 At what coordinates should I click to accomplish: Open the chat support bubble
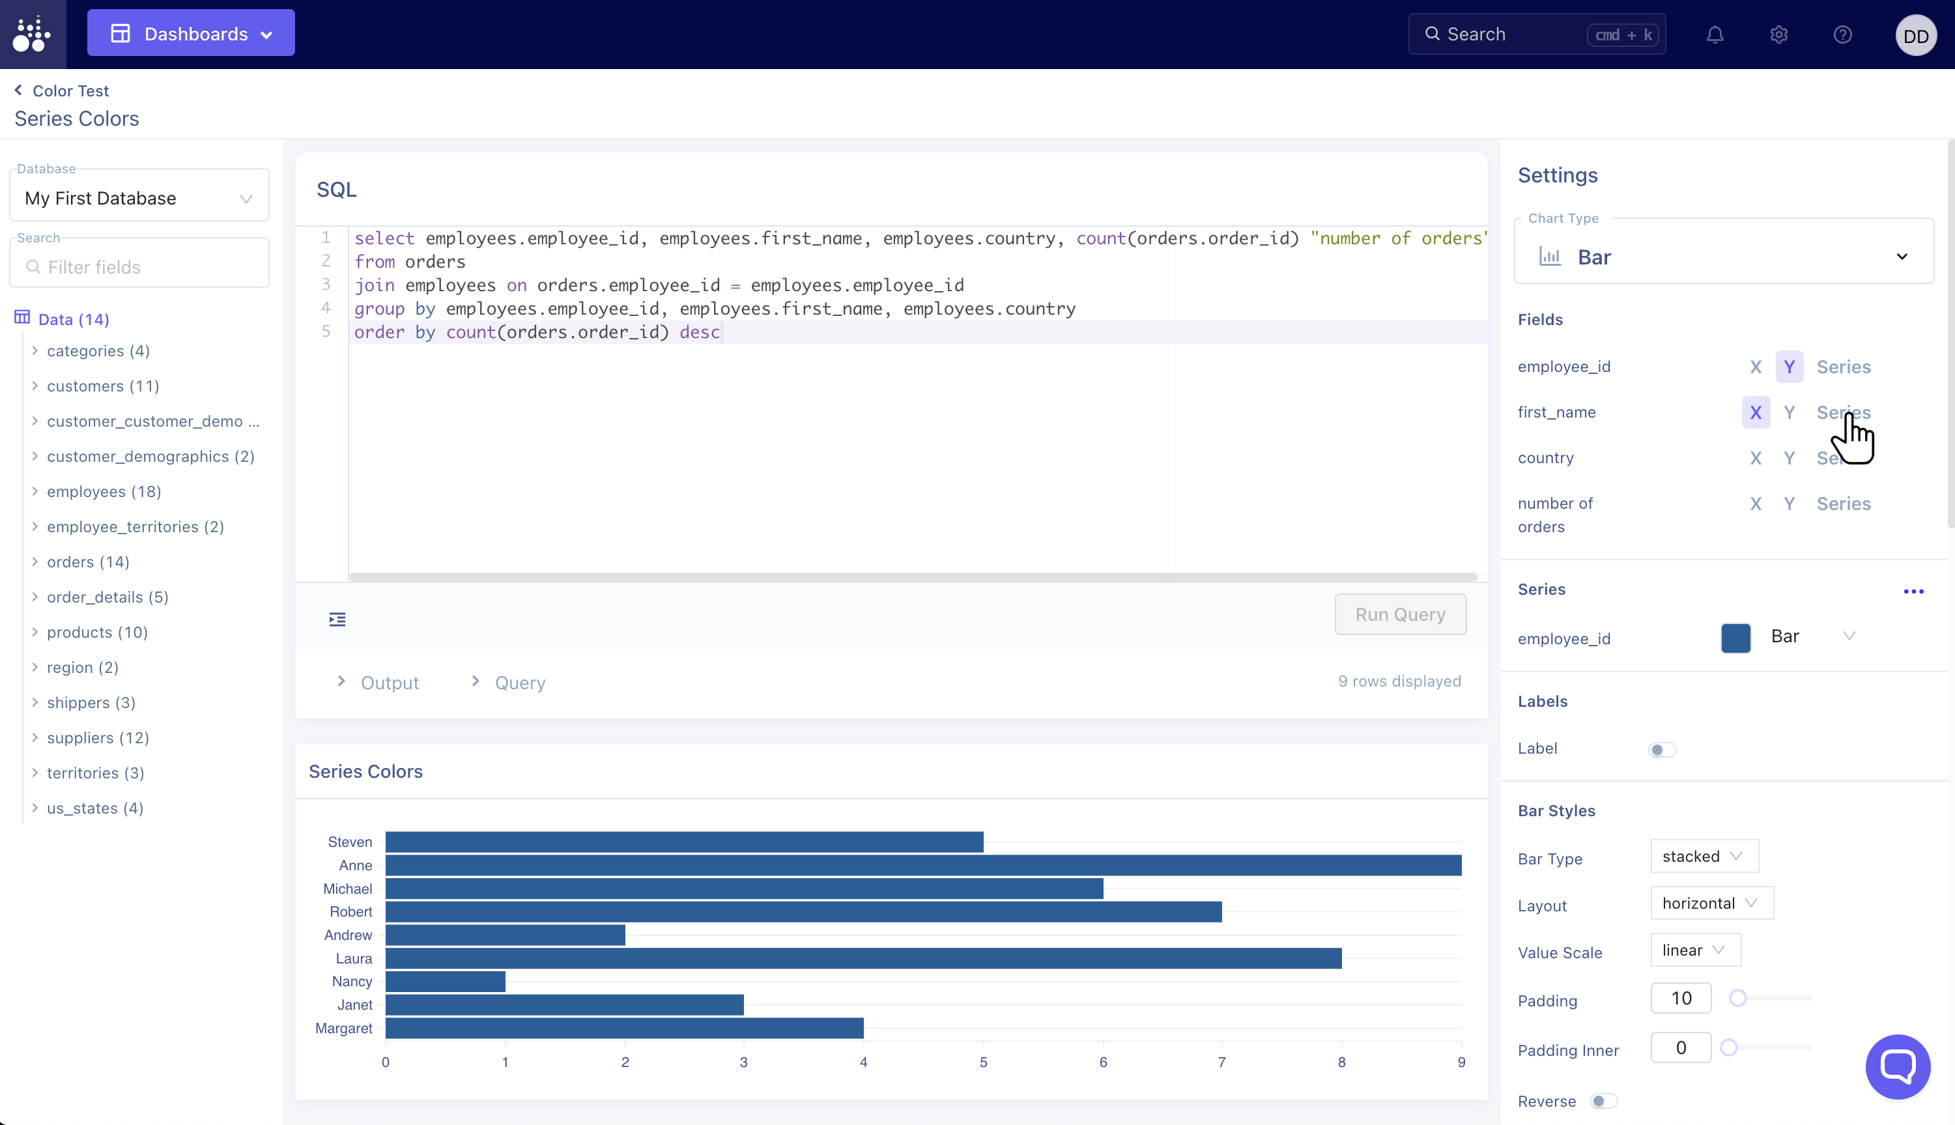point(1897,1066)
